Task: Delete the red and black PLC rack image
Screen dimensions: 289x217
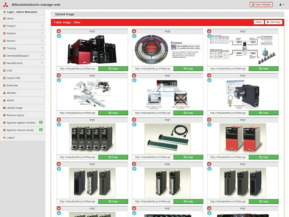Action: coord(59,31)
